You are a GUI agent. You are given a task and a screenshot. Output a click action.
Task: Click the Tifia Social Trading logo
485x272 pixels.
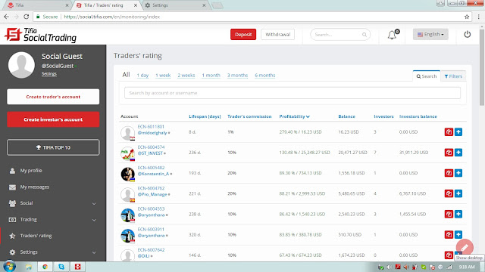(40, 35)
